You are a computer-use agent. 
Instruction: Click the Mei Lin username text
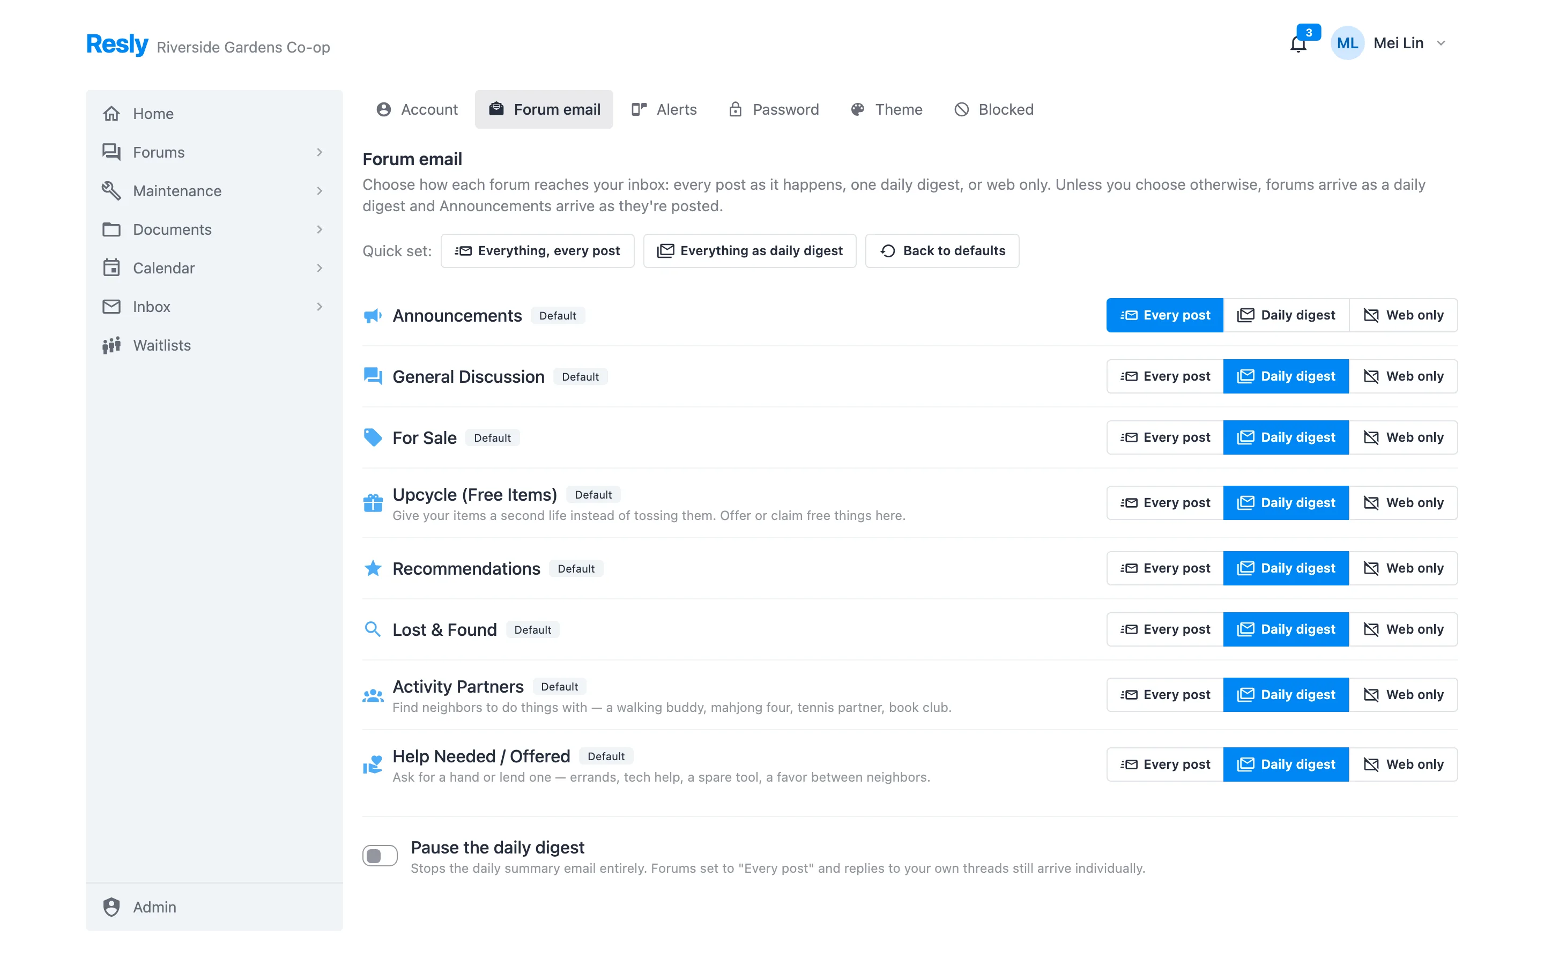(x=1398, y=43)
